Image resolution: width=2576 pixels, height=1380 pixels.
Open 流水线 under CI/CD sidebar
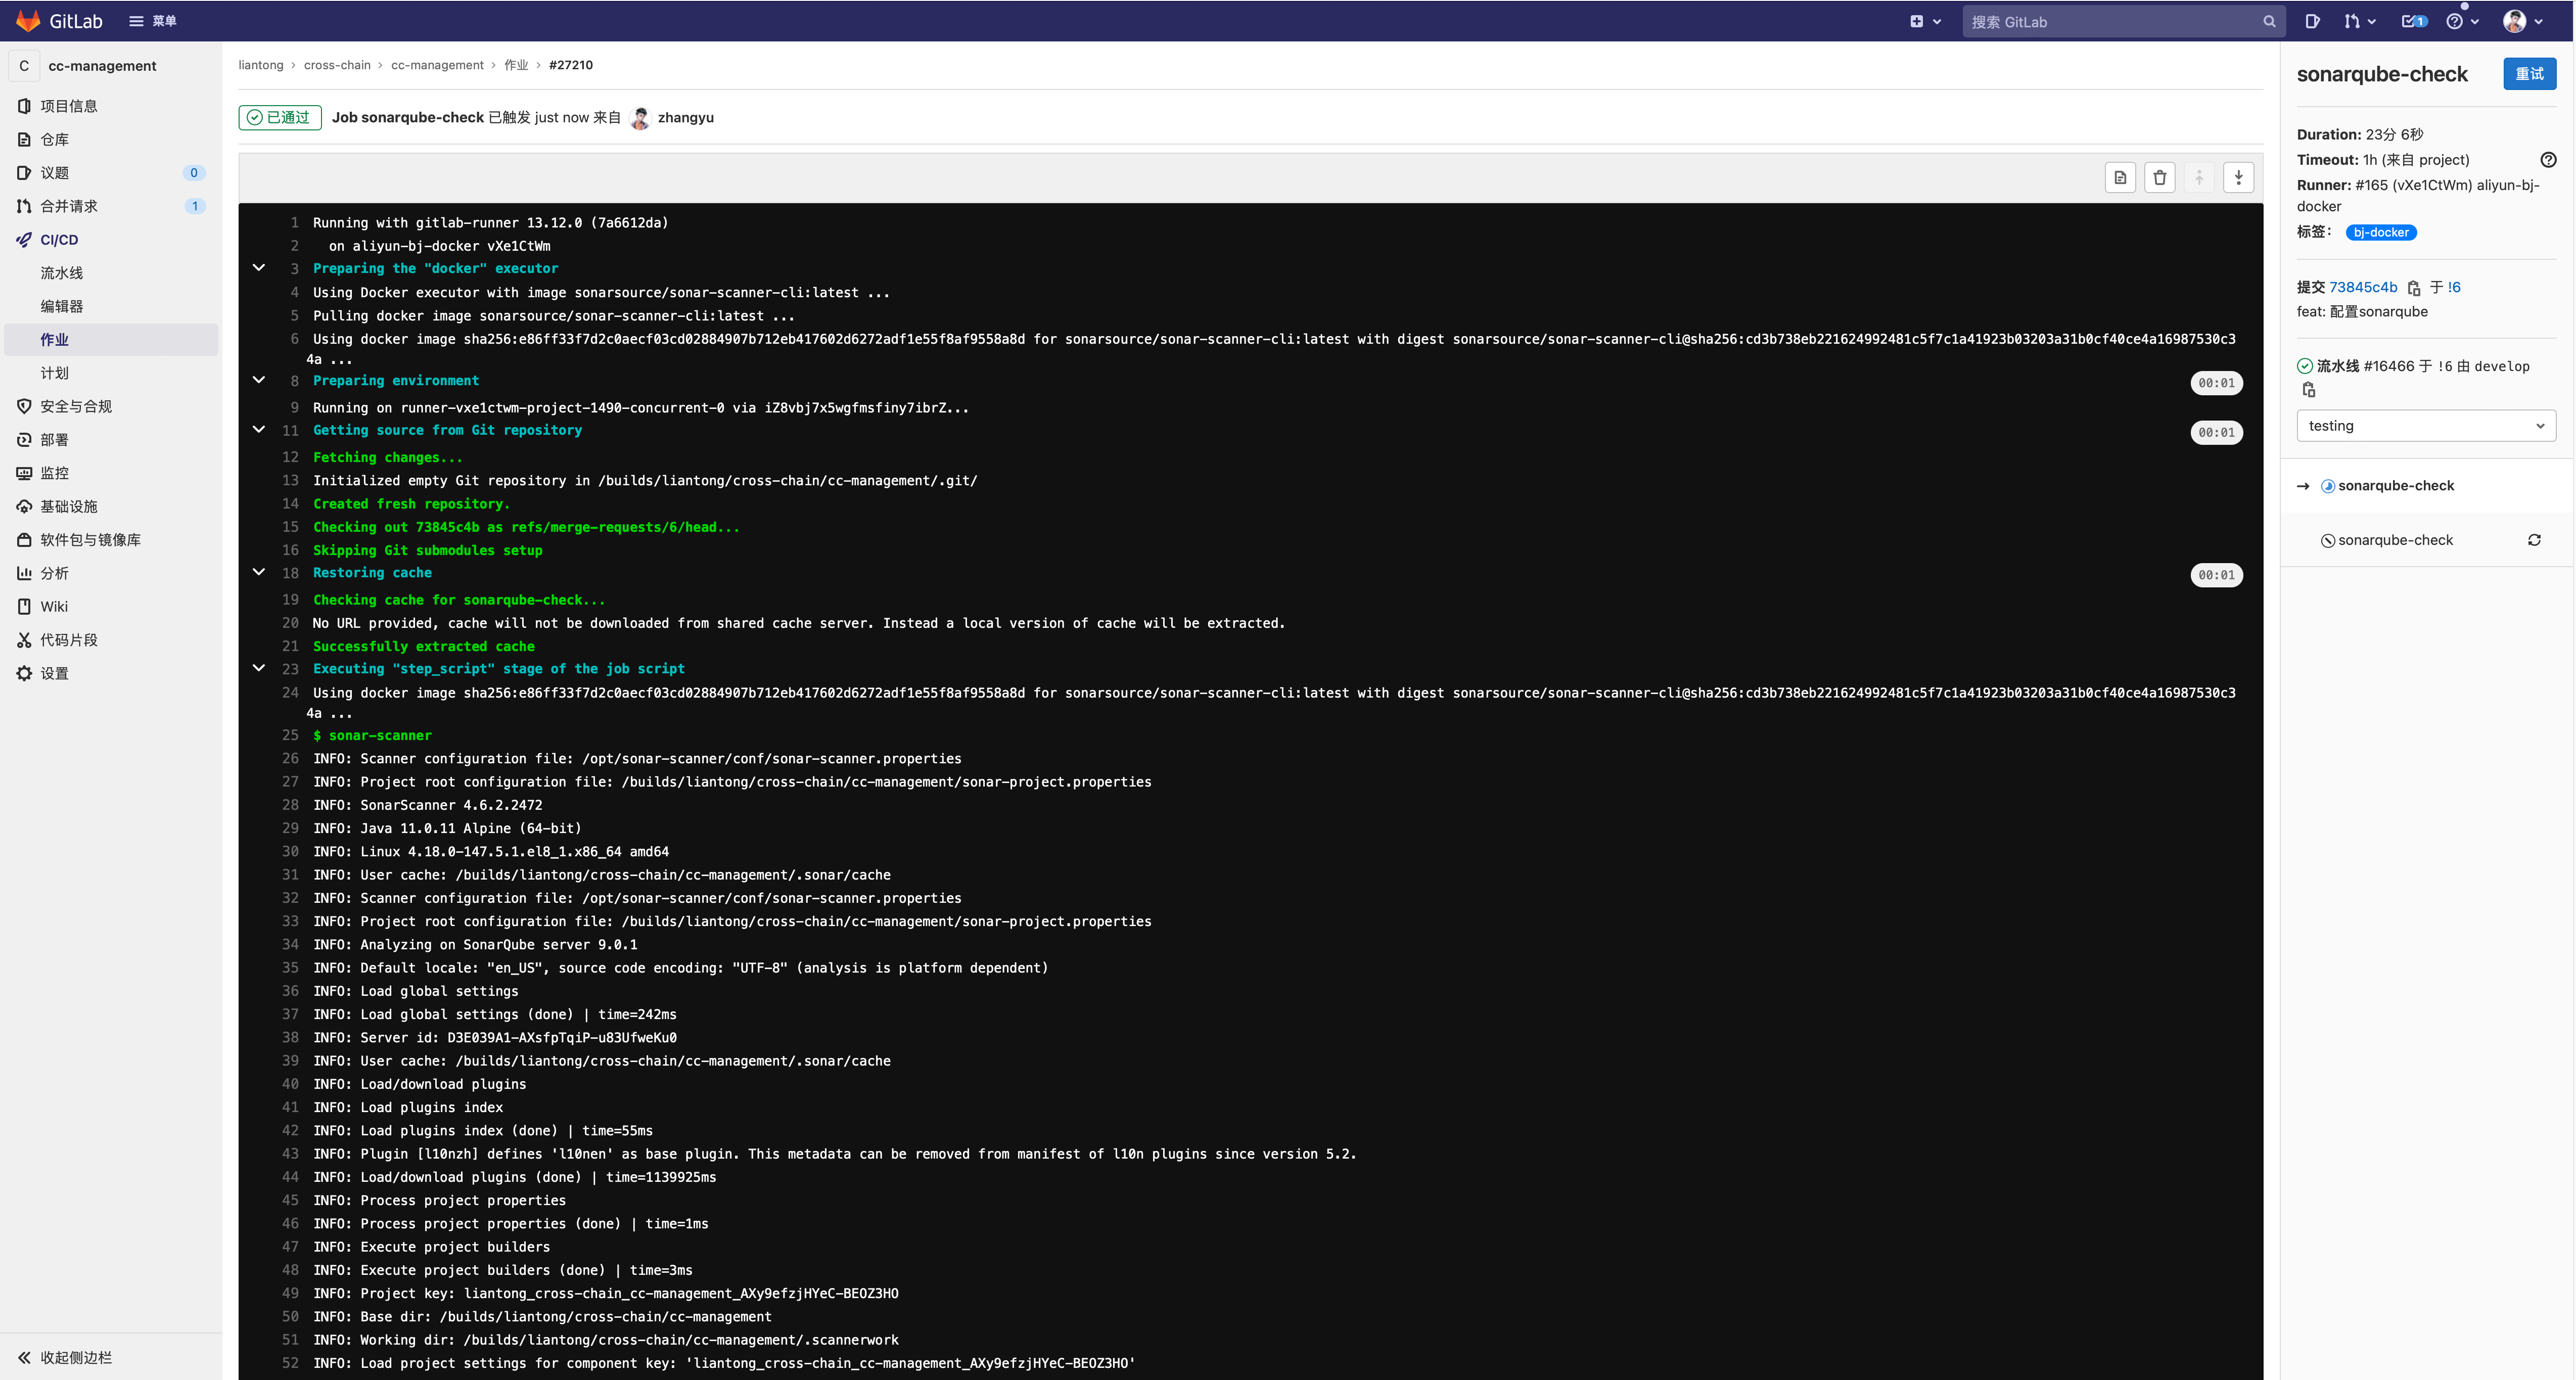(x=62, y=273)
